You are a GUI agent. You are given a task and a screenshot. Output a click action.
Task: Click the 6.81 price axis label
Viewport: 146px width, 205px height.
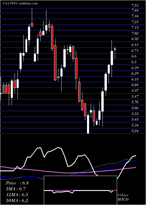click(135, 45)
